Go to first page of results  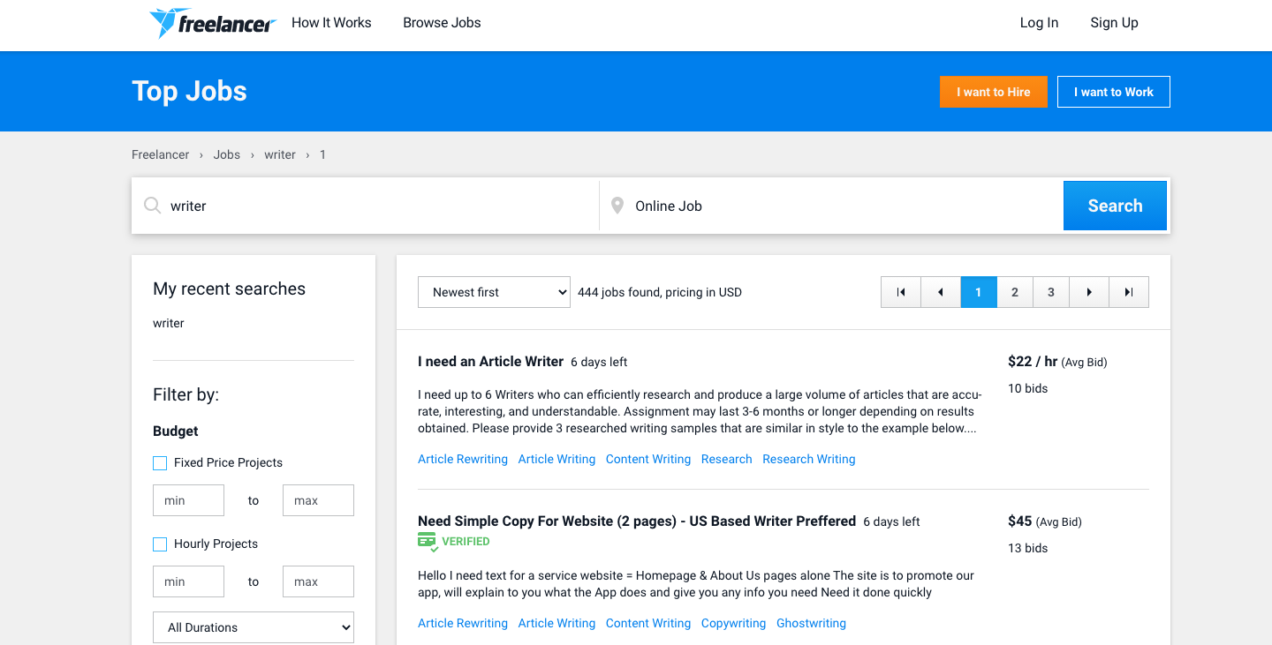pyautogui.click(x=901, y=292)
